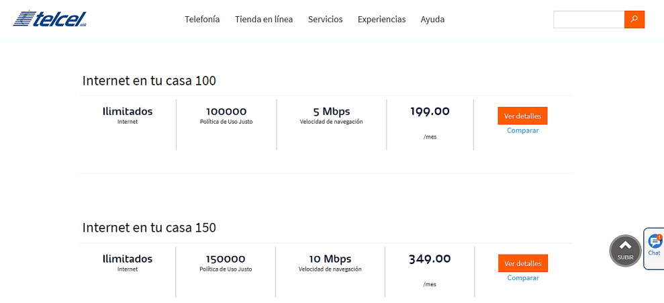The width and height of the screenshot is (664, 303).
Task: View details for Internet en tu casa 150
Action: click(522, 263)
